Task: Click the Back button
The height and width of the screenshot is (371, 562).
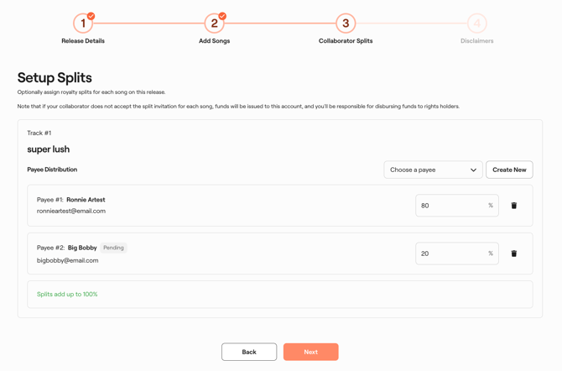Action: point(249,352)
